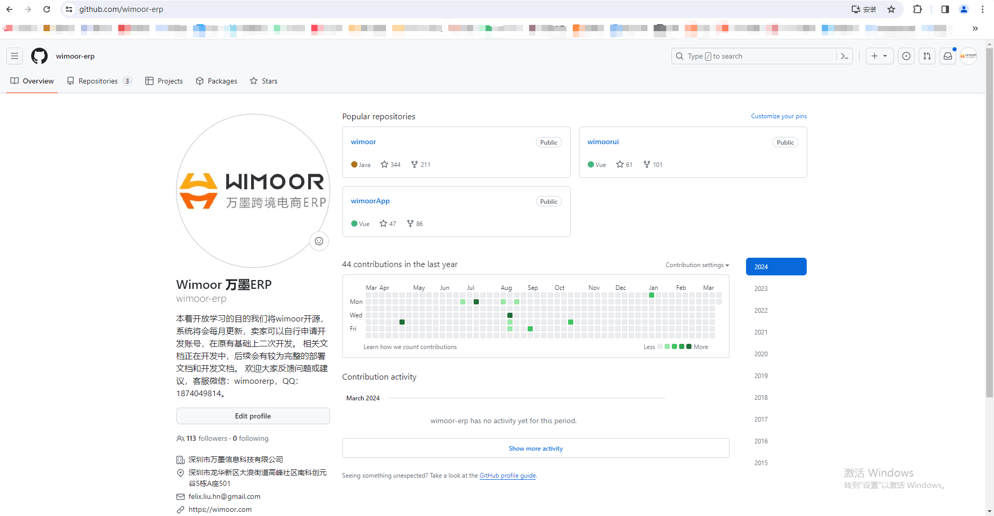This screenshot has height=516, width=994.
Task: Open the https://wimoor.com website link
Action: click(x=220, y=509)
